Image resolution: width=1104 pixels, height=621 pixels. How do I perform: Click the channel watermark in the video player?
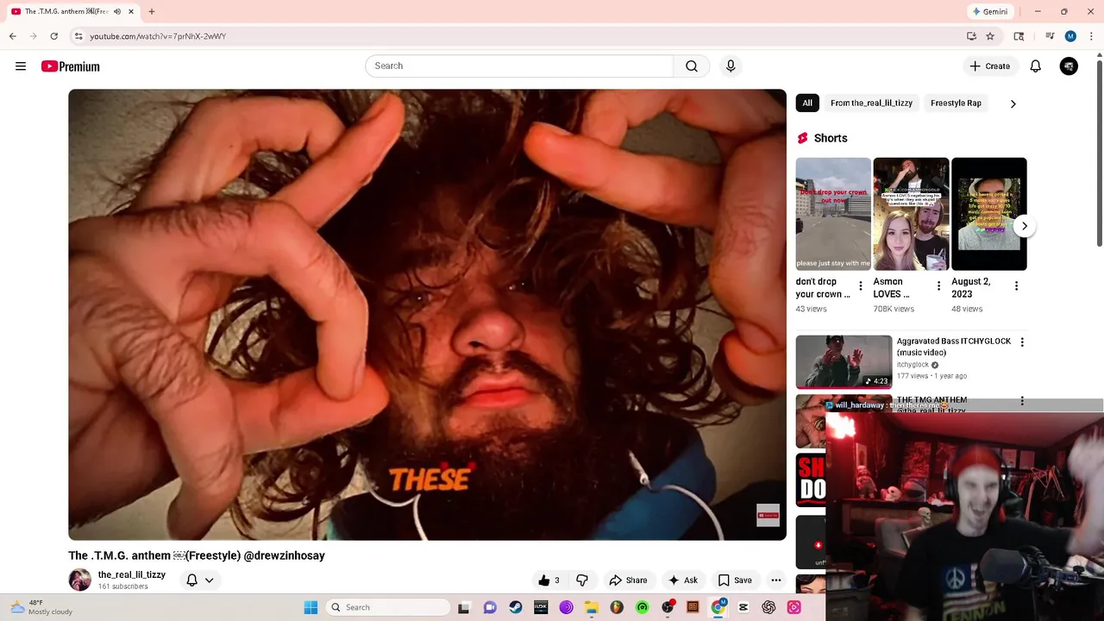[768, 516]
